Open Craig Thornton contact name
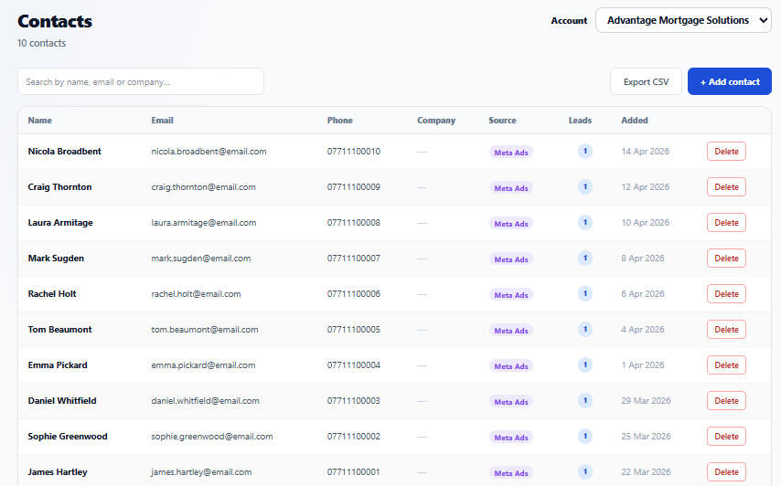 click(x=59, y=187)
